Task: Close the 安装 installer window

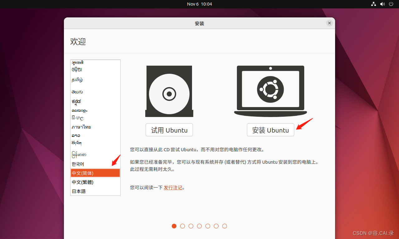Action: click(329, 23)
